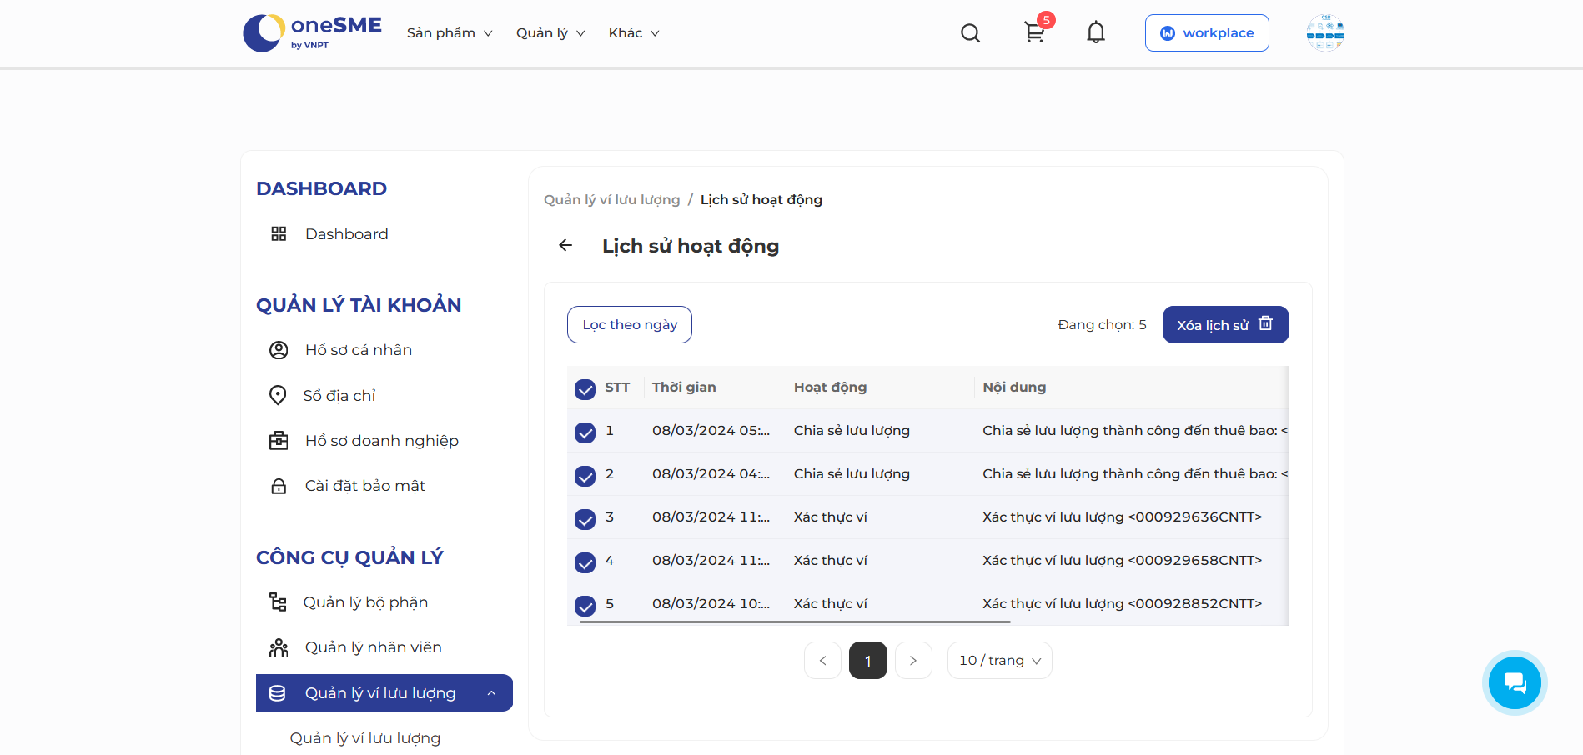Click the Dashboard grid icon
This screenshot has width=1583, height=755.
coord(279,233)
